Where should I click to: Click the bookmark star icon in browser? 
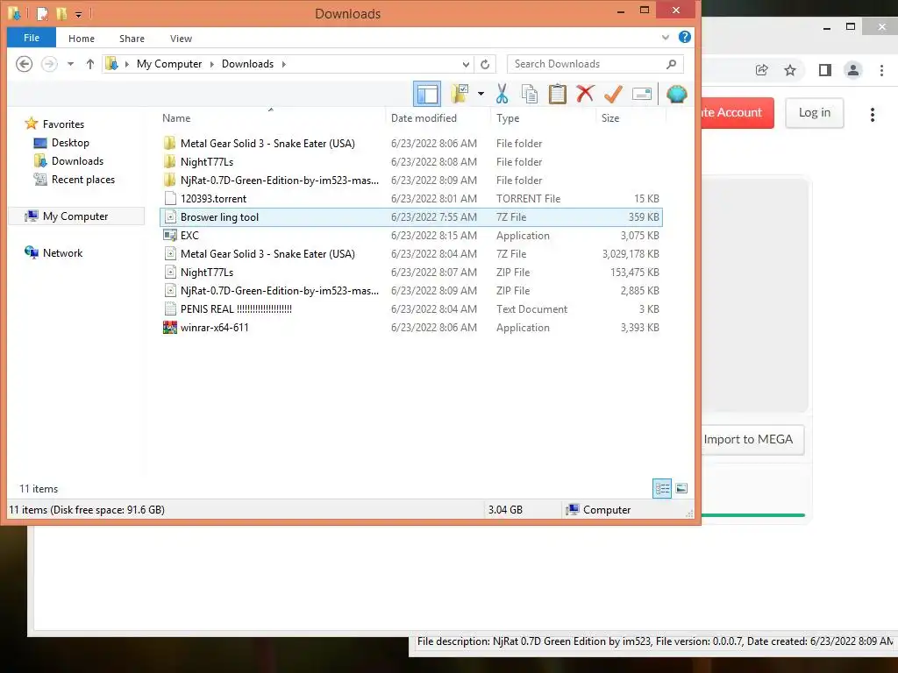(790, 70)
